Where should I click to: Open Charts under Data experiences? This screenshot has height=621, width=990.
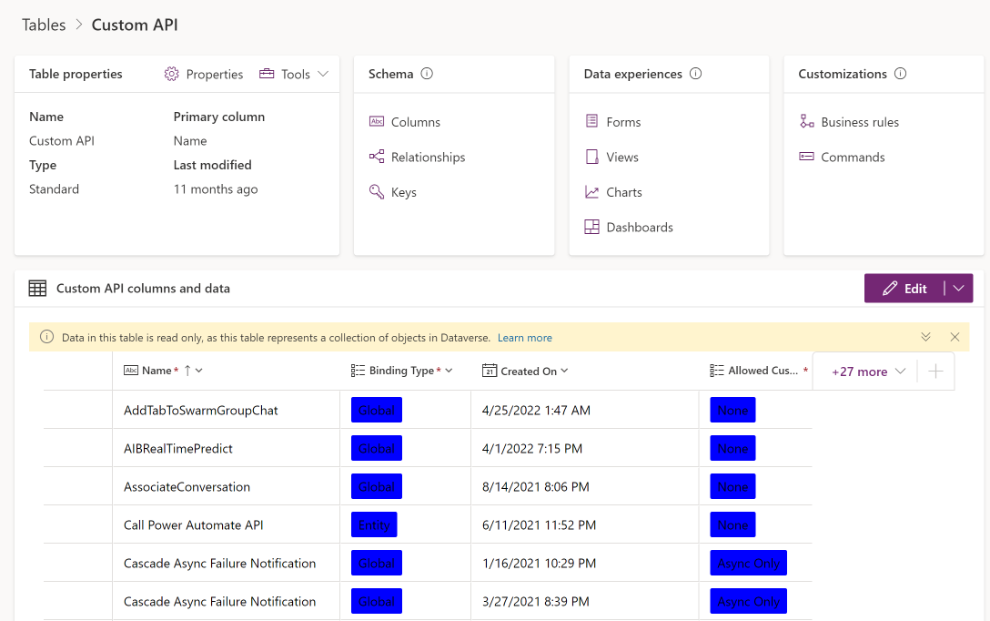(625, 192)
